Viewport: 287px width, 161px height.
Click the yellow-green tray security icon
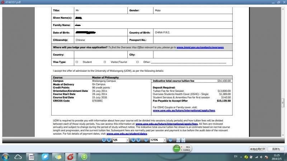tap(246, 157)
